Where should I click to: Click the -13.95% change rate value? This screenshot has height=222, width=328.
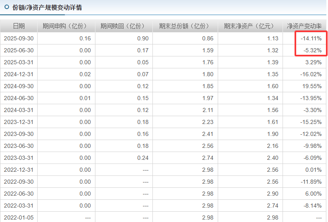click(x=311, y=98)
